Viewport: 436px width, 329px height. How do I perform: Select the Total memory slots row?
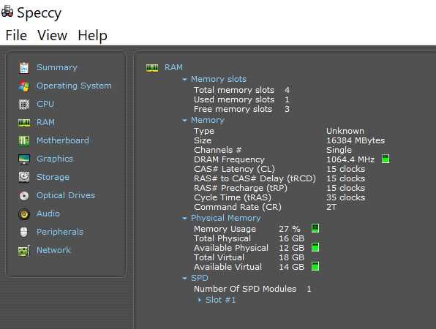241,90
